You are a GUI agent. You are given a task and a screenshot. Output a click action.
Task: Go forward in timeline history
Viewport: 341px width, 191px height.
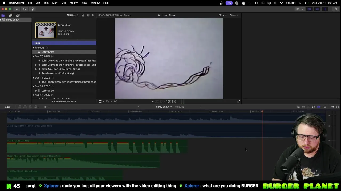pyautogui.click(x=201, y=107)
